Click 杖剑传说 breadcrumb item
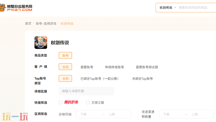Viewport: 216px width, 122px height. coord(67,24)
